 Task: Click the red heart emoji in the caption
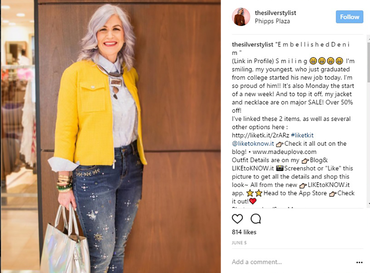[x=253, y=201]
